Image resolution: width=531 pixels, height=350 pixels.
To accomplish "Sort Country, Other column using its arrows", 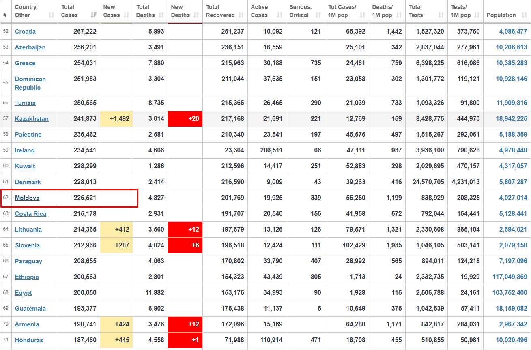I will pyautogui.click(x=51, y=15).
